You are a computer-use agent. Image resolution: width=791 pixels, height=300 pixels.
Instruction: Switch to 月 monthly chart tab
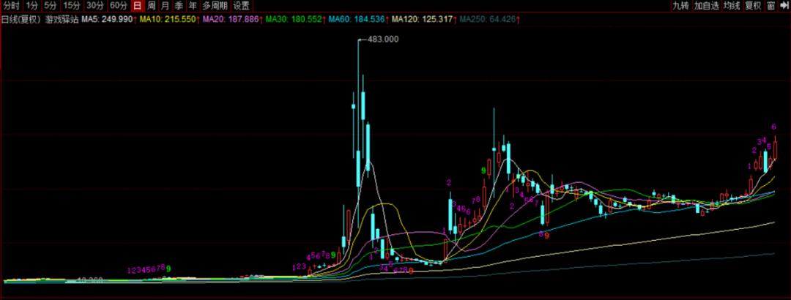[x=165, y=6]
